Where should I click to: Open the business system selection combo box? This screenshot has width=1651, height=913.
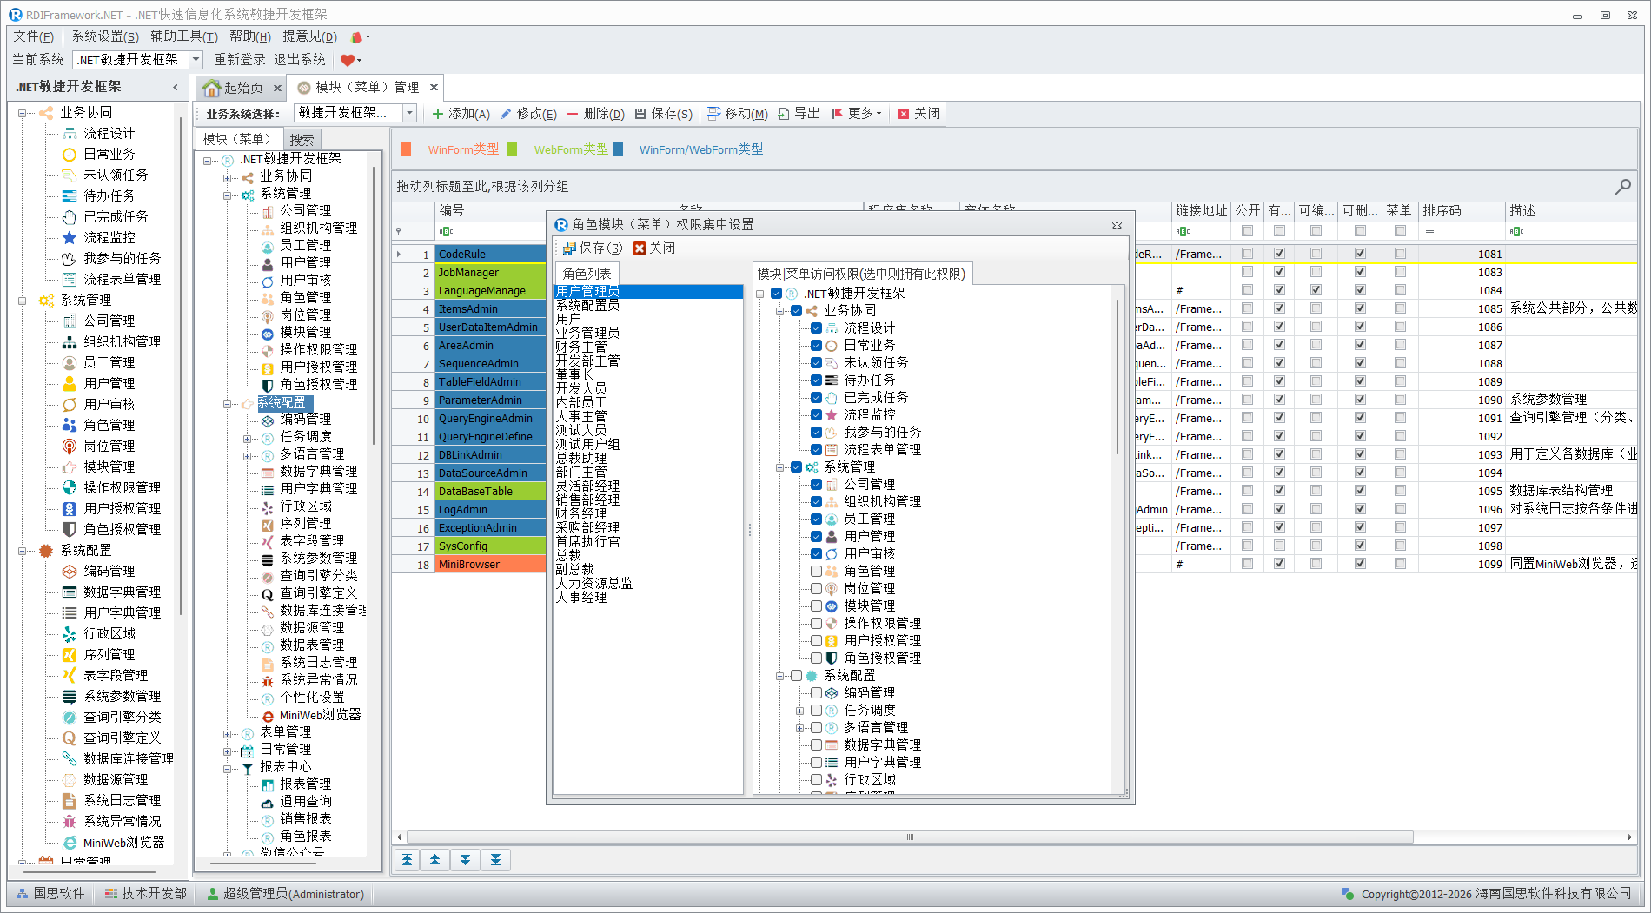coord(408,113)
